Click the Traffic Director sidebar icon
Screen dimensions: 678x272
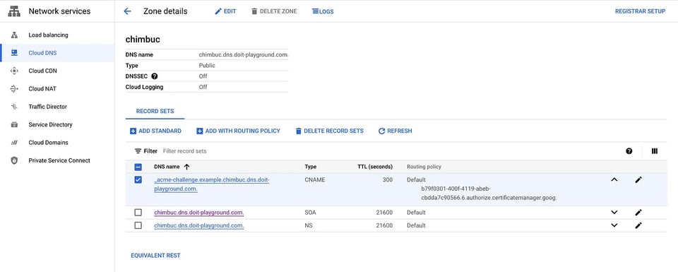[x=14, y=107]
